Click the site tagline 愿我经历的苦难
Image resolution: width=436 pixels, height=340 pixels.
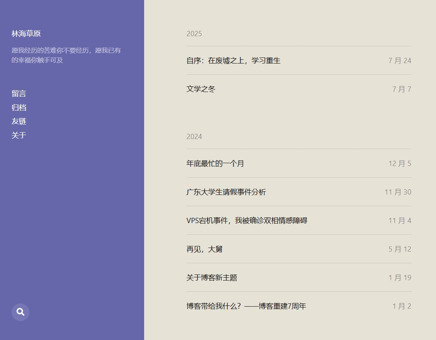[66, 55]
